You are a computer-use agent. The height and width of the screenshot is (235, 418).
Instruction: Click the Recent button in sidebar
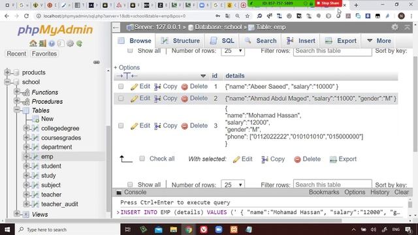16,54
